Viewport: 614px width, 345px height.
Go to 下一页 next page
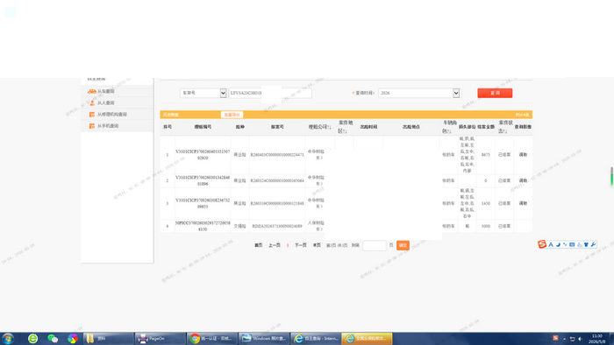coord(300,245)
